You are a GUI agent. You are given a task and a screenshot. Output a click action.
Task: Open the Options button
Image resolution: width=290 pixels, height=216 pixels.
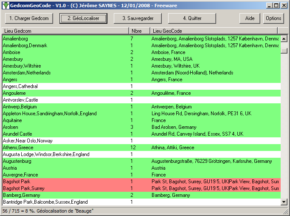(273, 18)
